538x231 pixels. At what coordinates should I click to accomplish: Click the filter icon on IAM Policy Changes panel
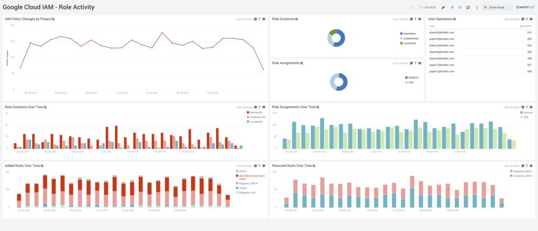[x=260, y=19]
